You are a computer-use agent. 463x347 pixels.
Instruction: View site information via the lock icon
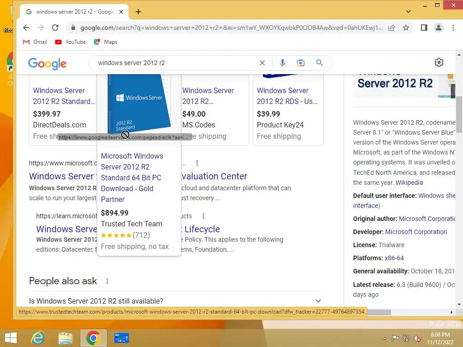tap(73, 28)
